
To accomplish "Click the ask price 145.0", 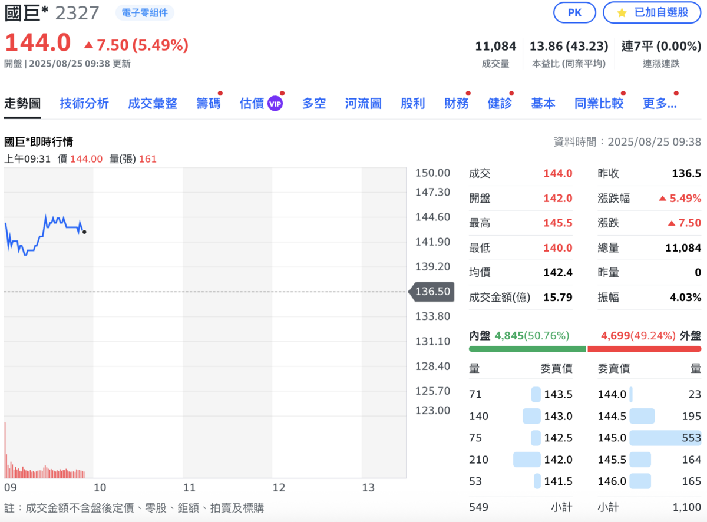I will 612,438.
